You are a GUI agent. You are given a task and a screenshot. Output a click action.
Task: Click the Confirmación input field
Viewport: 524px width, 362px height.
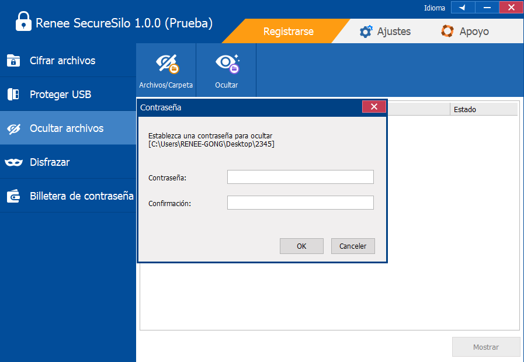pyautogui.click(x=300, y=203)
